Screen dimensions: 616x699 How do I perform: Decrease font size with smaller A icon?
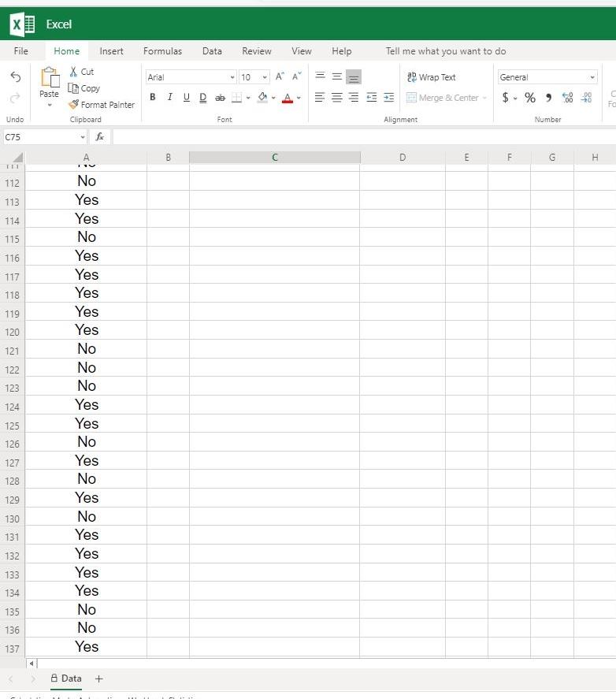[x=297, y=76]
